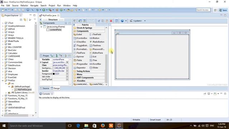
Task: Open MyFirstGui.java in Project Explorer
Action: coord(25,90)
